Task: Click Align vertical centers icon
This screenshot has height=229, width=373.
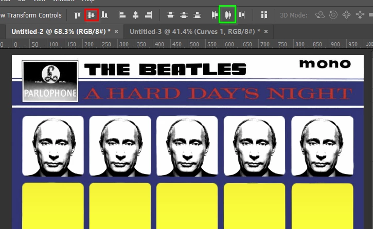Action: tap(92, 15)
